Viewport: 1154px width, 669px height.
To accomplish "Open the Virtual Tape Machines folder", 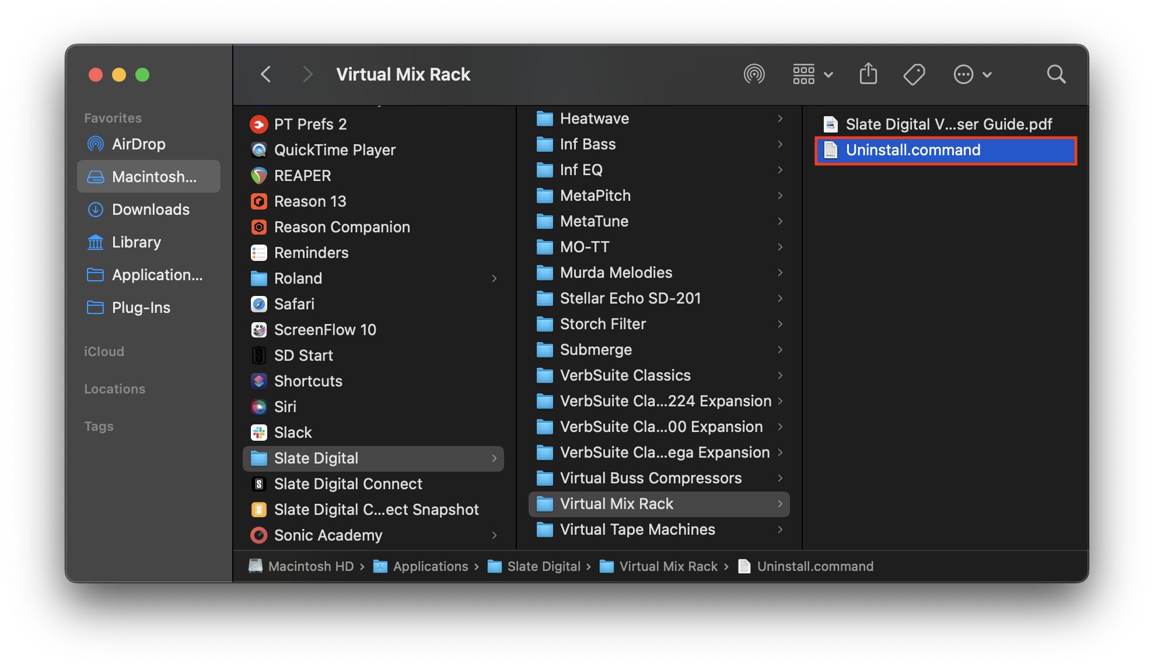I will [x=659, y=529].
